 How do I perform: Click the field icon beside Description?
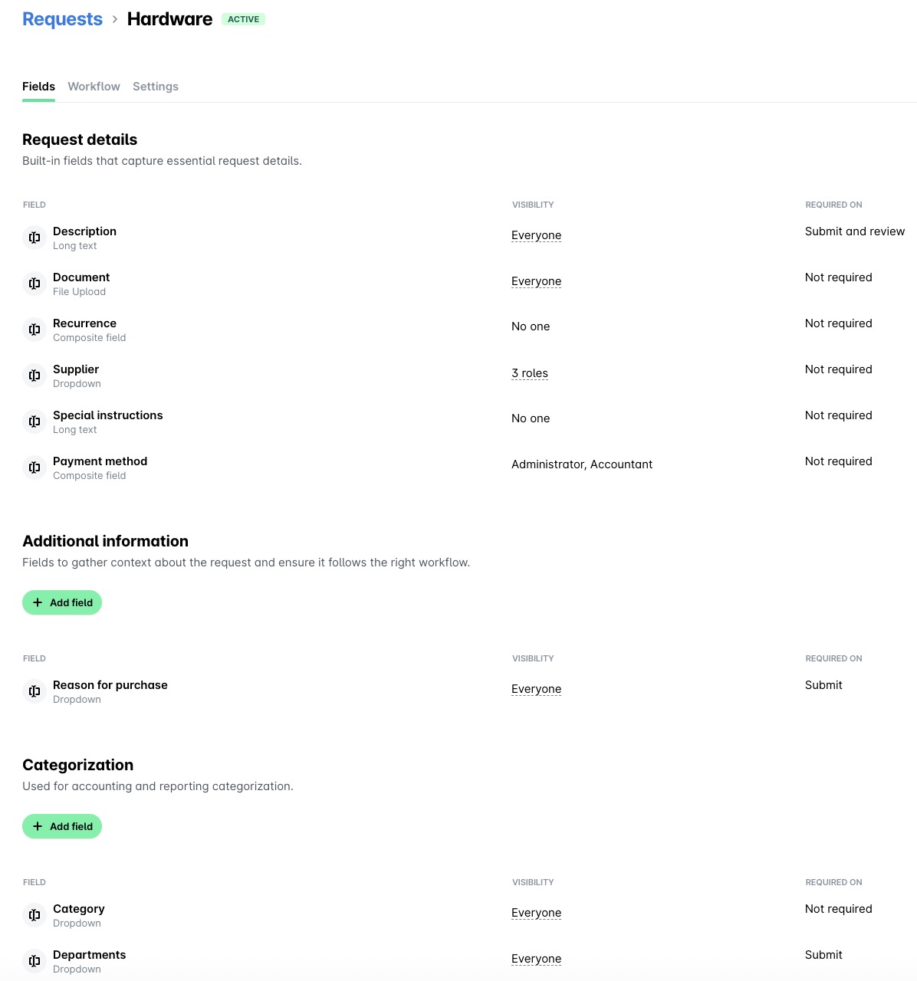35,238
